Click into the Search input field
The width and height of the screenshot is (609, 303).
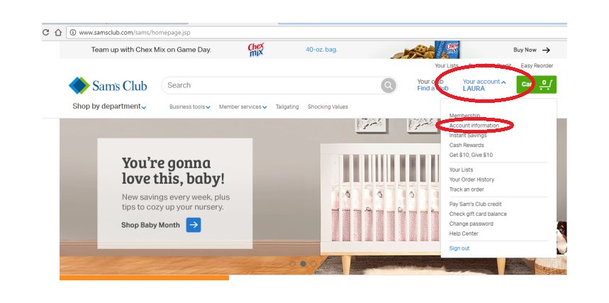click(x=272, y=85)
